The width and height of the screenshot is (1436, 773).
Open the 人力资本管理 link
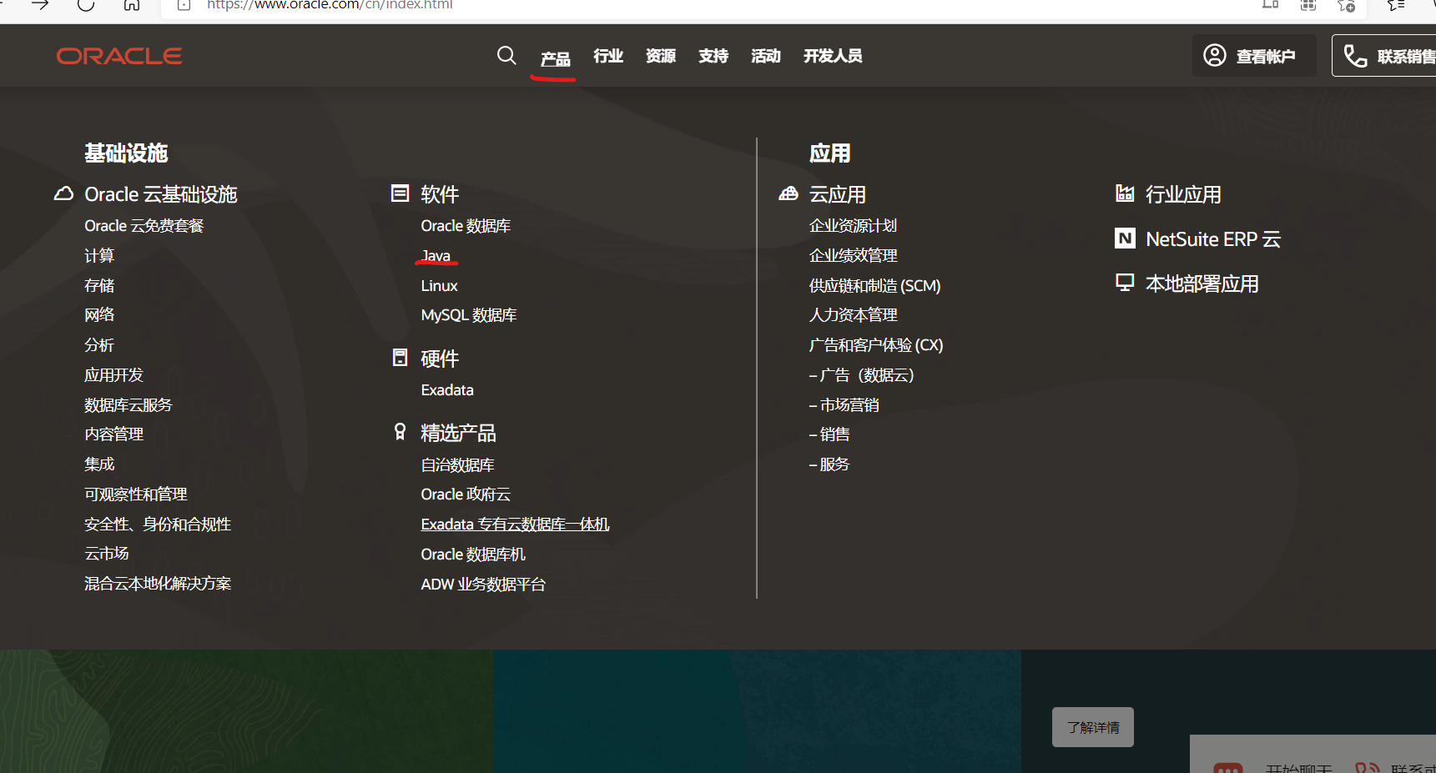coord(853,315)
